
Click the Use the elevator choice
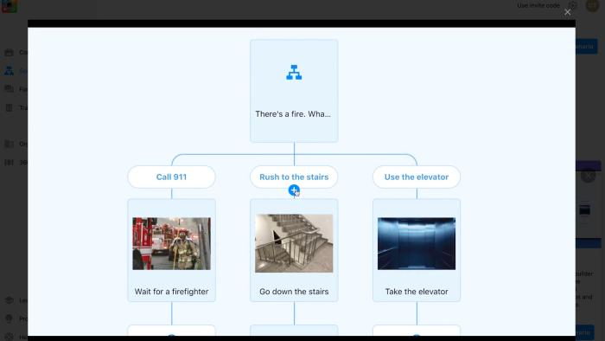pos(417,177)
